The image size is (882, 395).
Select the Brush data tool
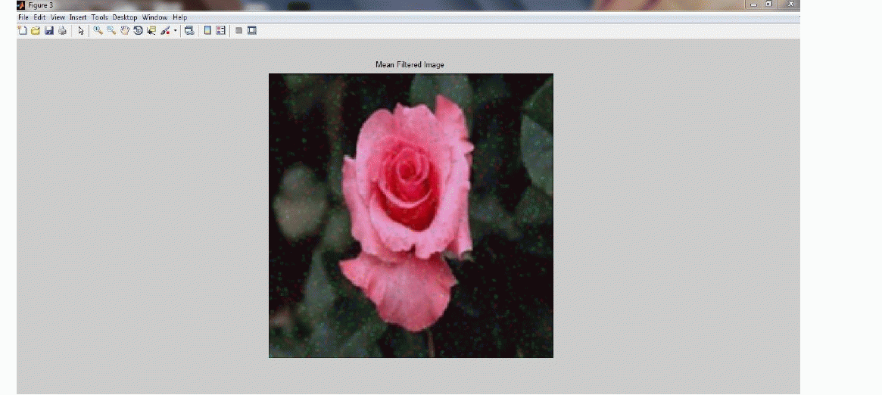pyautogui.click(x=164, y=31)
